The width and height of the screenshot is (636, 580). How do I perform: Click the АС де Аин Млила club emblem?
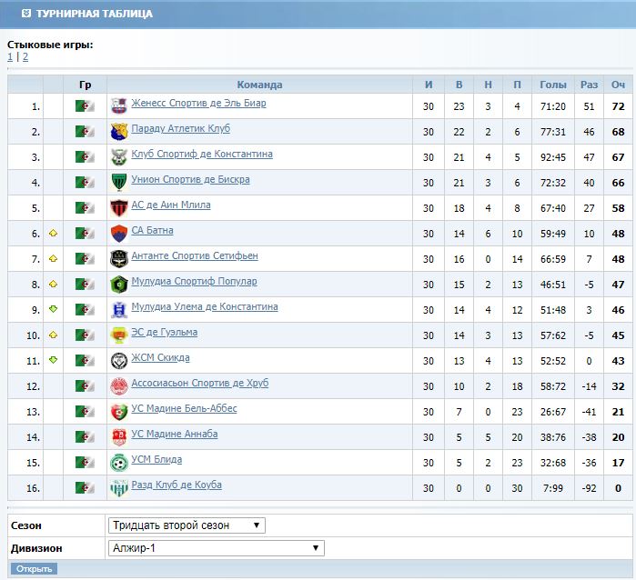[x=118, y=207]
